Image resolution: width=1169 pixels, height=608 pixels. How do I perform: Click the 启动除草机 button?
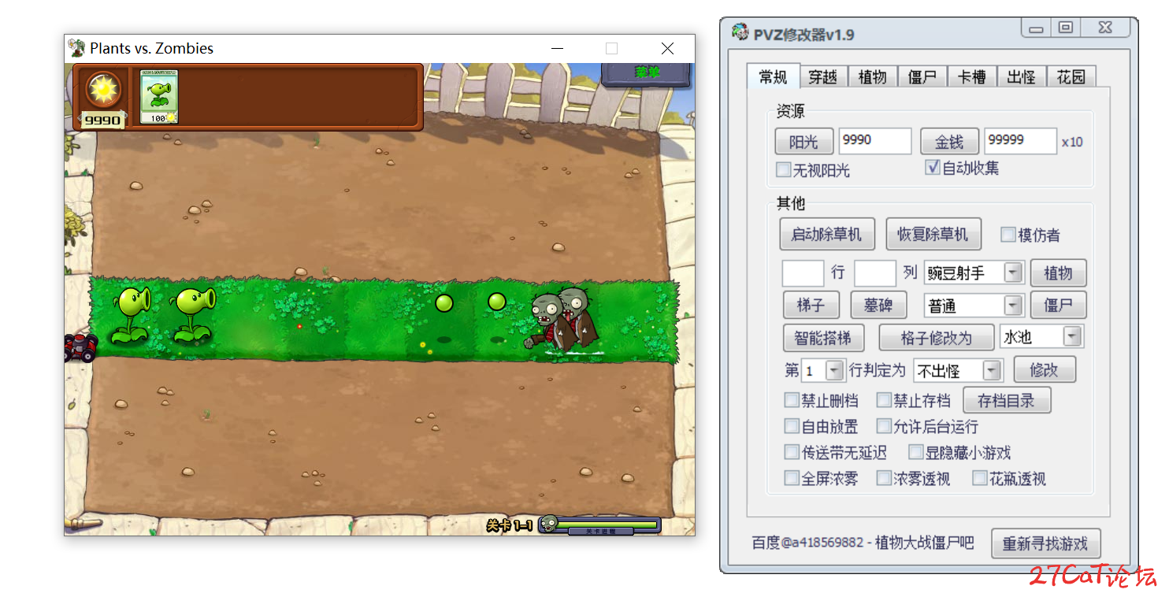pyautogui.click(x=826, y=234)
